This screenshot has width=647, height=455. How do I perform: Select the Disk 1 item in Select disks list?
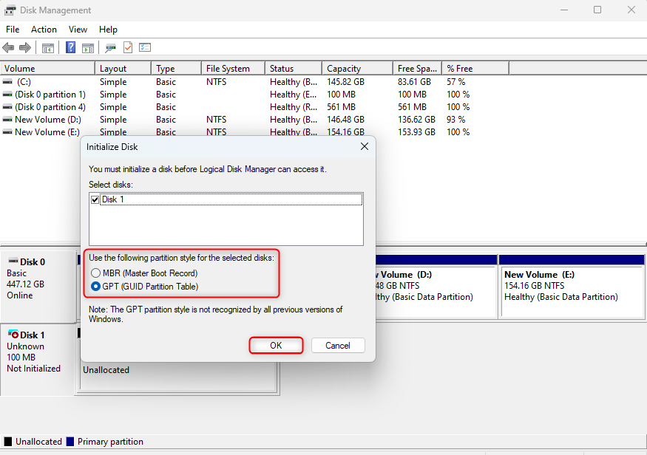tap(231, 199)
